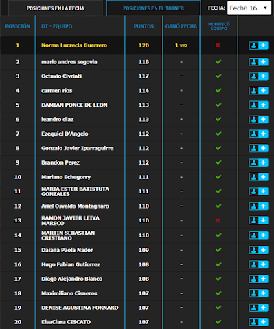Click the 120 points value
The image size is (274, 329).
[144, 45]
